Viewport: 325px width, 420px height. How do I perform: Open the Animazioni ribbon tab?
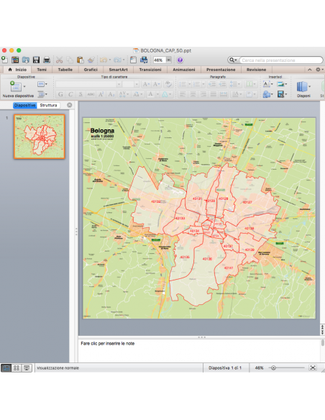click(x=184, y=70)
